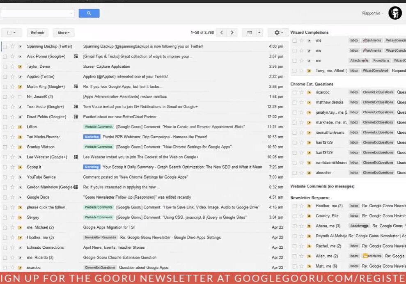Toggle split pane mode icon
Screen dimensions: 406x284
(x=249, y=32)
